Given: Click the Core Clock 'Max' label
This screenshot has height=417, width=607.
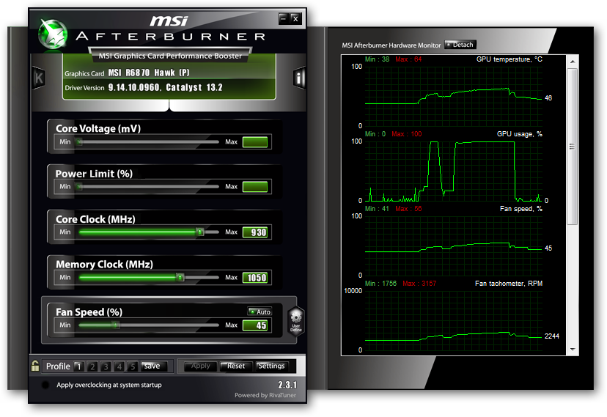Looking at the screenshot, I should coord(231,232).
